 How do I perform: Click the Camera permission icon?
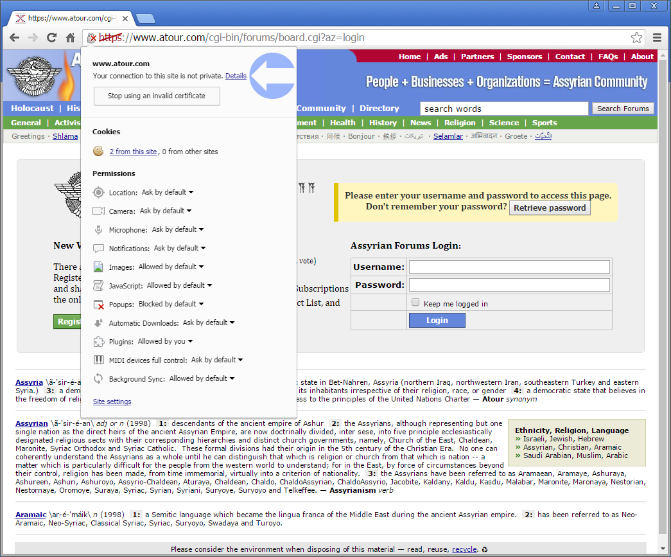pos(98,211)
